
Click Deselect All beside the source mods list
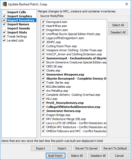click(x=118, y=32)
